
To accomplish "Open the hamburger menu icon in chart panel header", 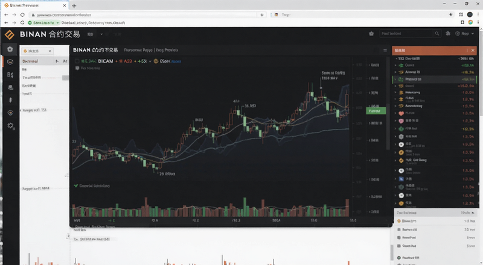I will [385, 50].
